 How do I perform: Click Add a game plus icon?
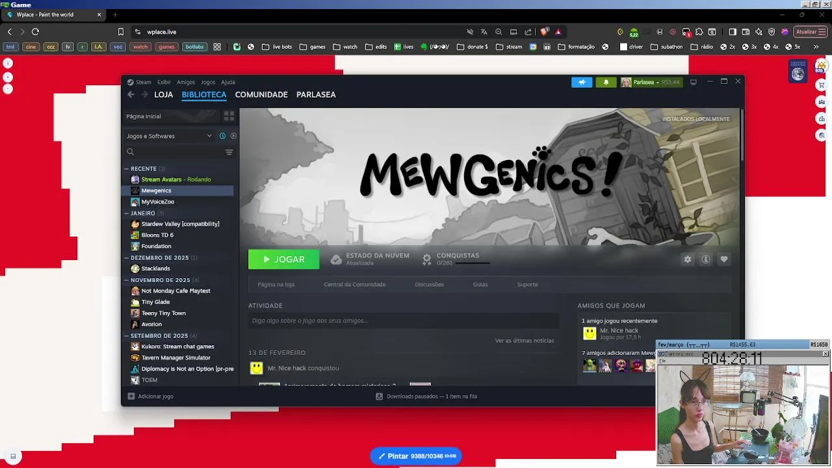[x=131, y=396]
